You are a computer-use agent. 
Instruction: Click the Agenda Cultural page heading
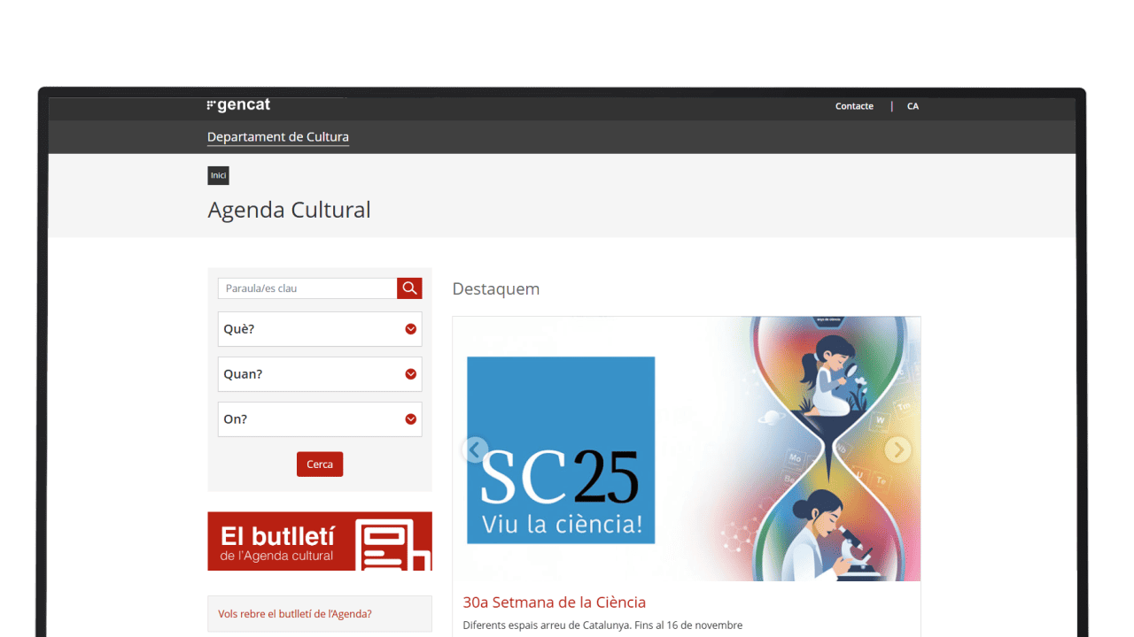pos(289,210)
